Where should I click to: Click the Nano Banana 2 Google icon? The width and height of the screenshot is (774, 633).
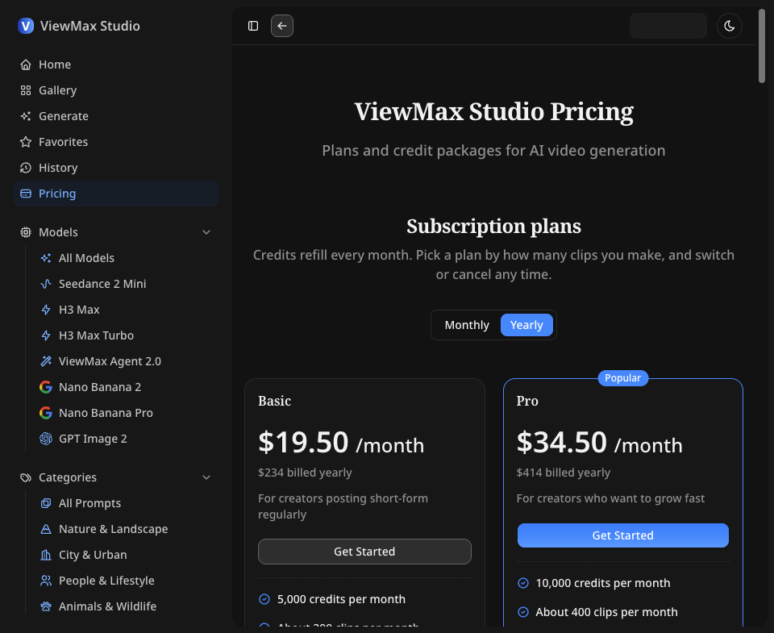46,387
